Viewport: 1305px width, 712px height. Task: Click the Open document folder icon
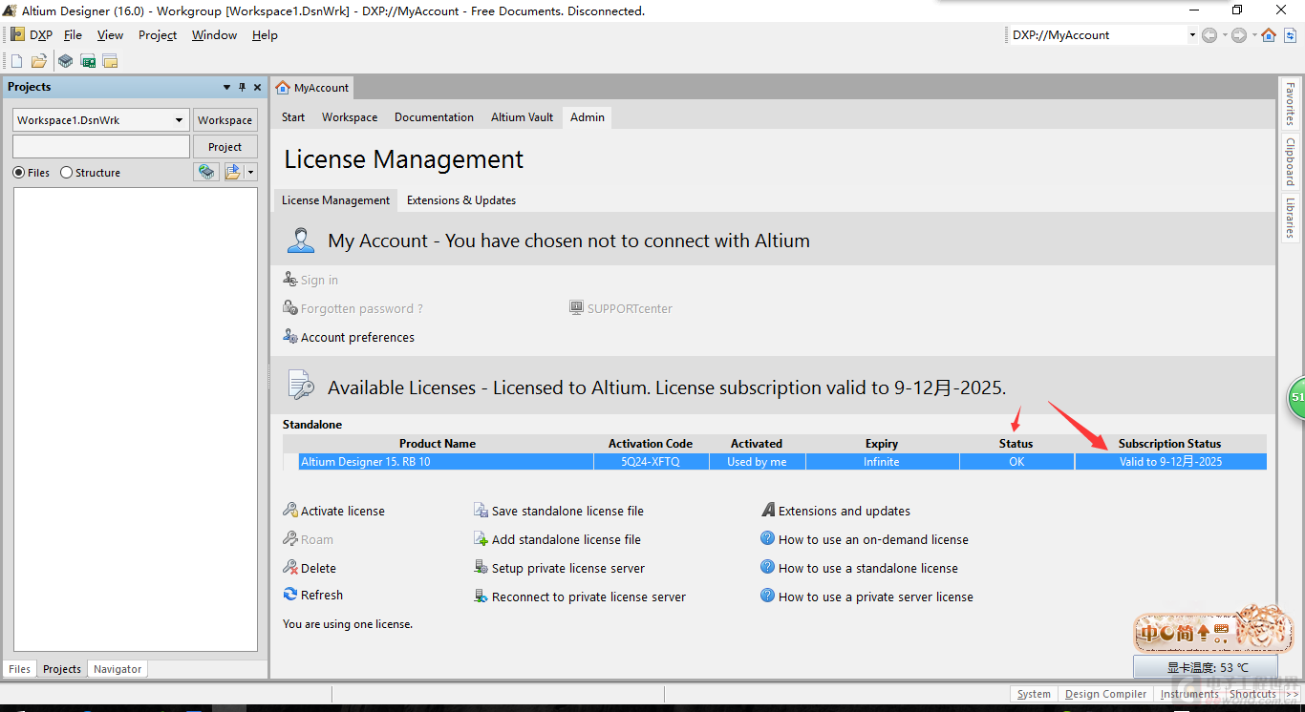click(39, 61)
